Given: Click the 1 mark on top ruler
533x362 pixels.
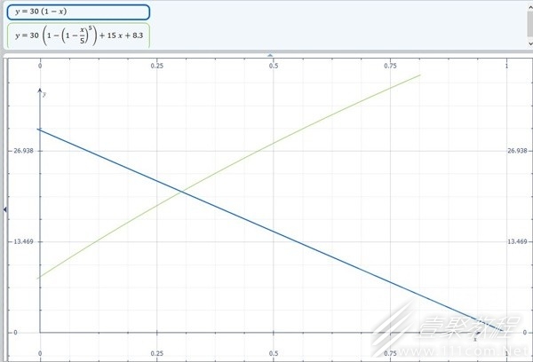Looking at the screenshot, I should pos(506,67).
